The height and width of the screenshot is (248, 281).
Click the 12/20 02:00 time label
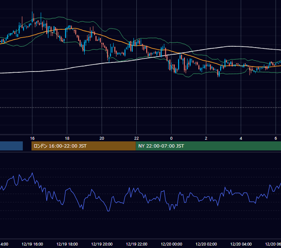click(x=206, y=244)
